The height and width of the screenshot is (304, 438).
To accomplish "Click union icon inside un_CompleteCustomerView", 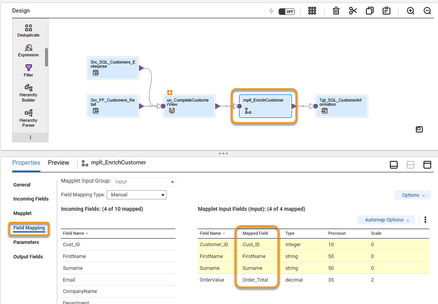I will coord(172,111).
